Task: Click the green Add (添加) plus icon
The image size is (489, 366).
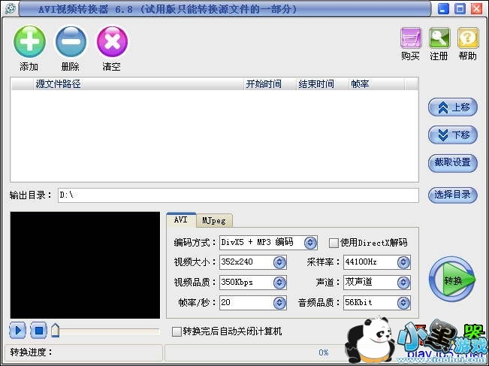Action: (x=29, y=42)
